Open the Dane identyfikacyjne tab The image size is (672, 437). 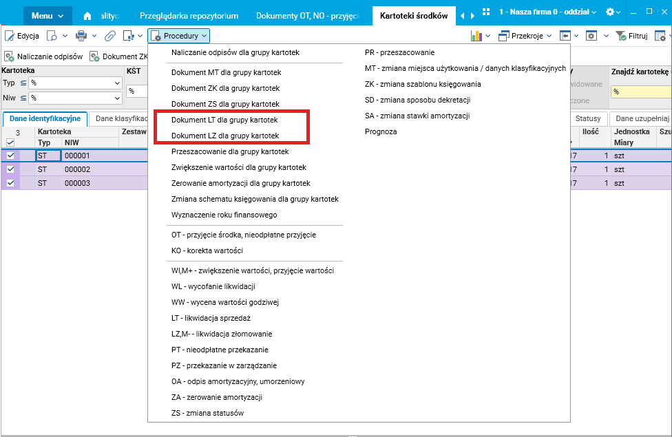click(45, 118)
